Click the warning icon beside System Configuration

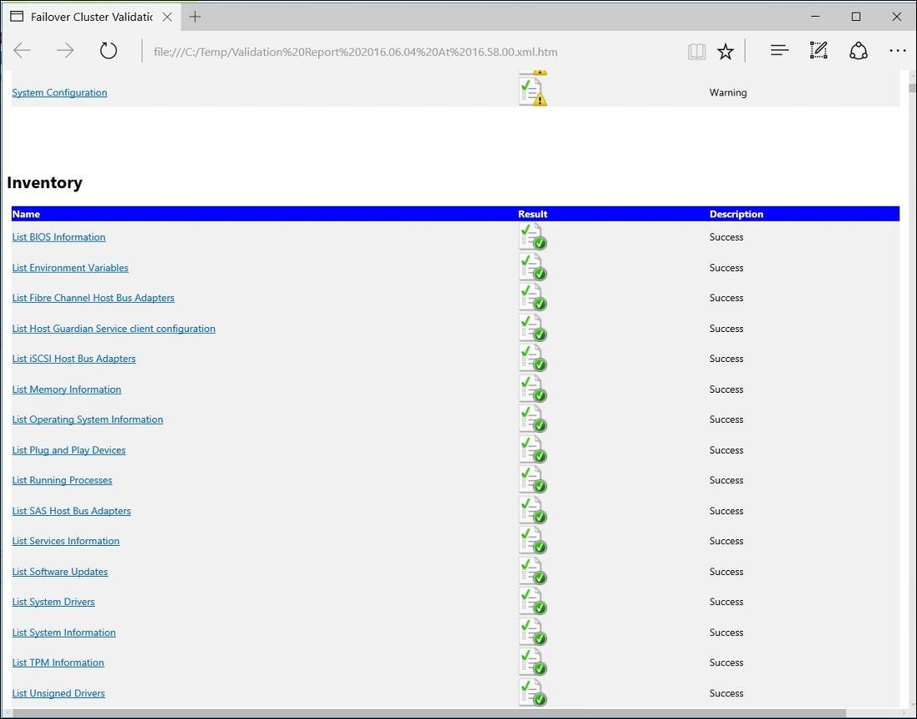[532, 92]
